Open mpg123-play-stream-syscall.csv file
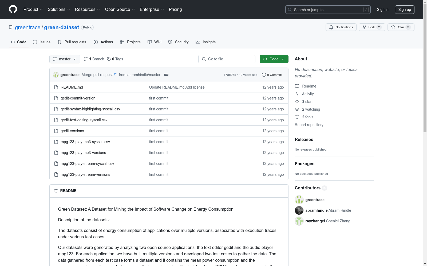Screen dimensions: 427x266 click(x=87, y=164)
